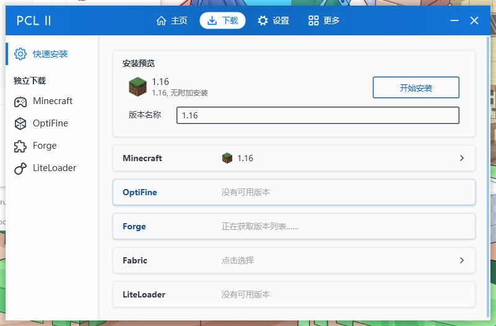Click the chevron arrow on the Fabric row
Screen dimensions: 496x326
462,260
